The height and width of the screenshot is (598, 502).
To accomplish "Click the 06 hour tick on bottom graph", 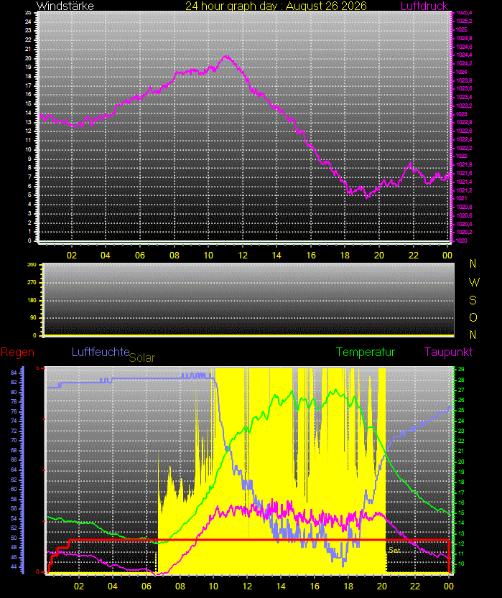I will pos(147,586).
